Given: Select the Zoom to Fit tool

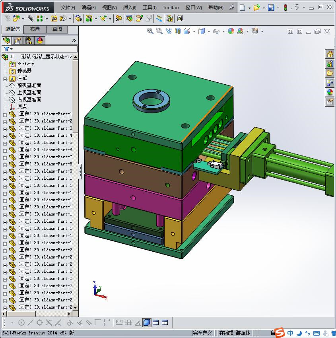Looking at the screenshot, I should [150, 31].
